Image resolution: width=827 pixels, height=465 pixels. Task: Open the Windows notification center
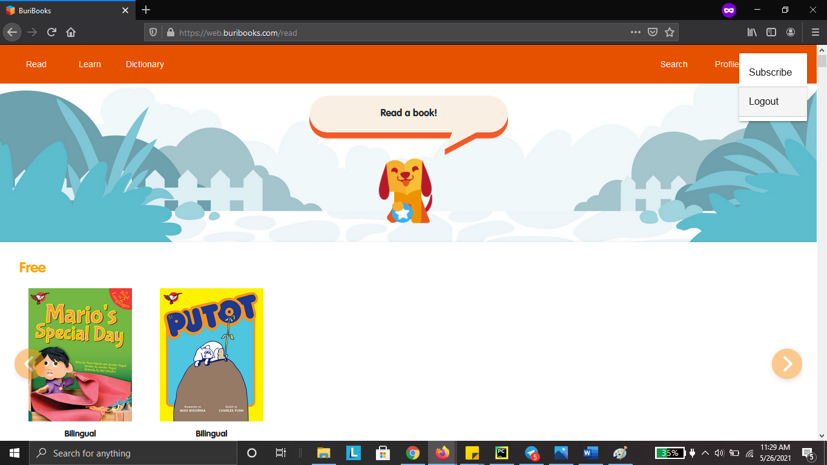click(808, 453)
